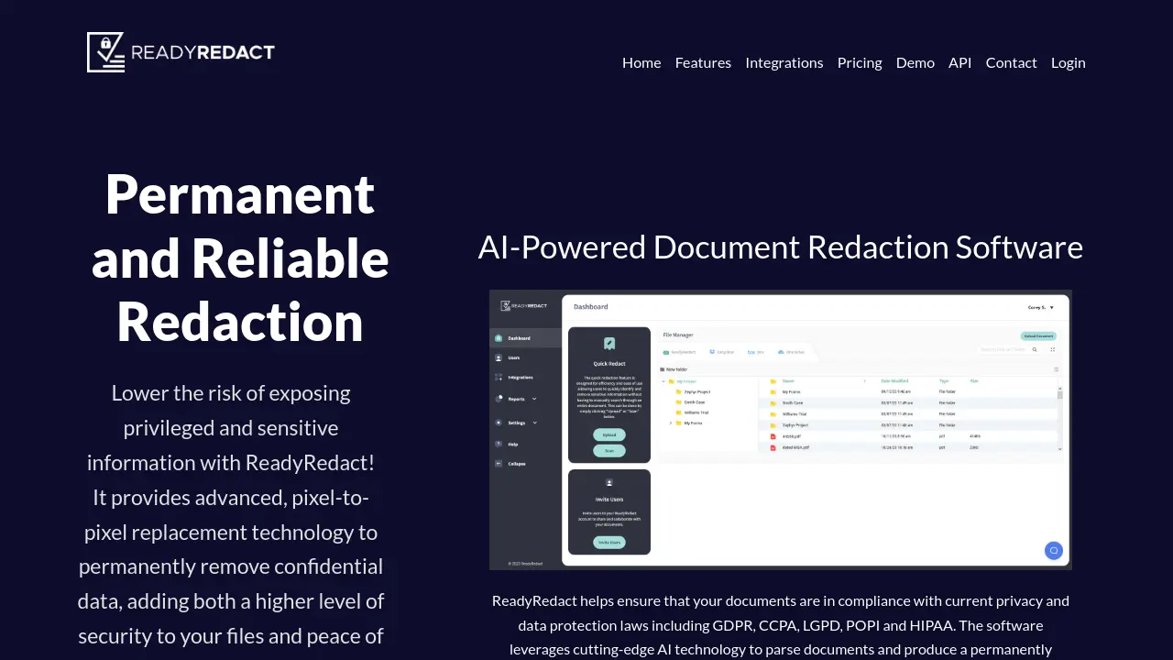Select the Dropbox source tab
This screenshot has height=660, width=1173.
722,352
